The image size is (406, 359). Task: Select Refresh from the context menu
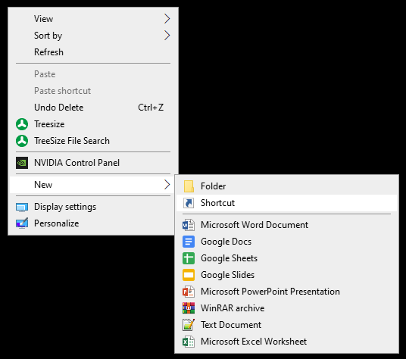93,52
